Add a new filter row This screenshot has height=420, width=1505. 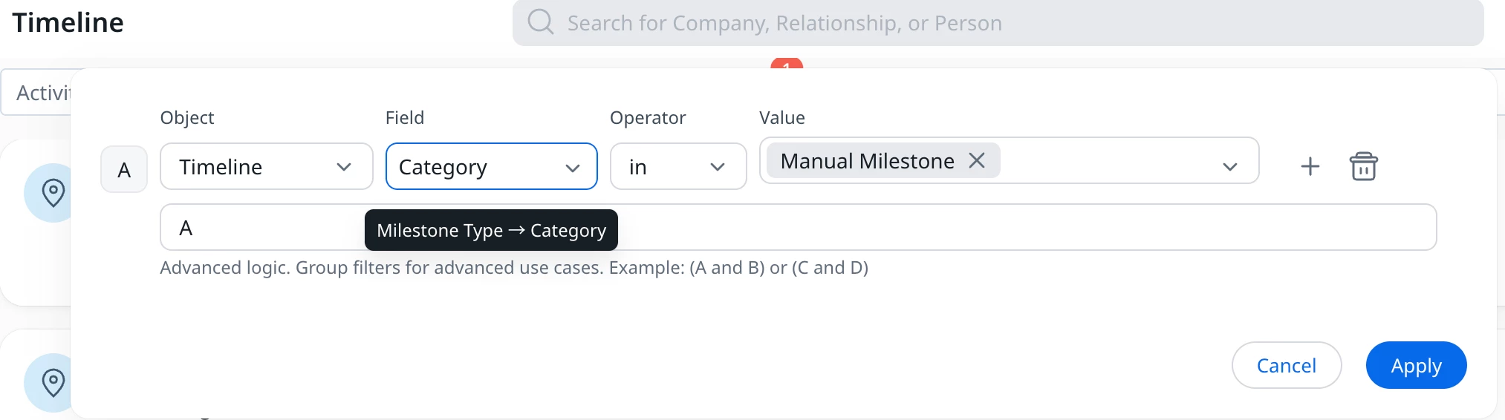(1310, 166)
